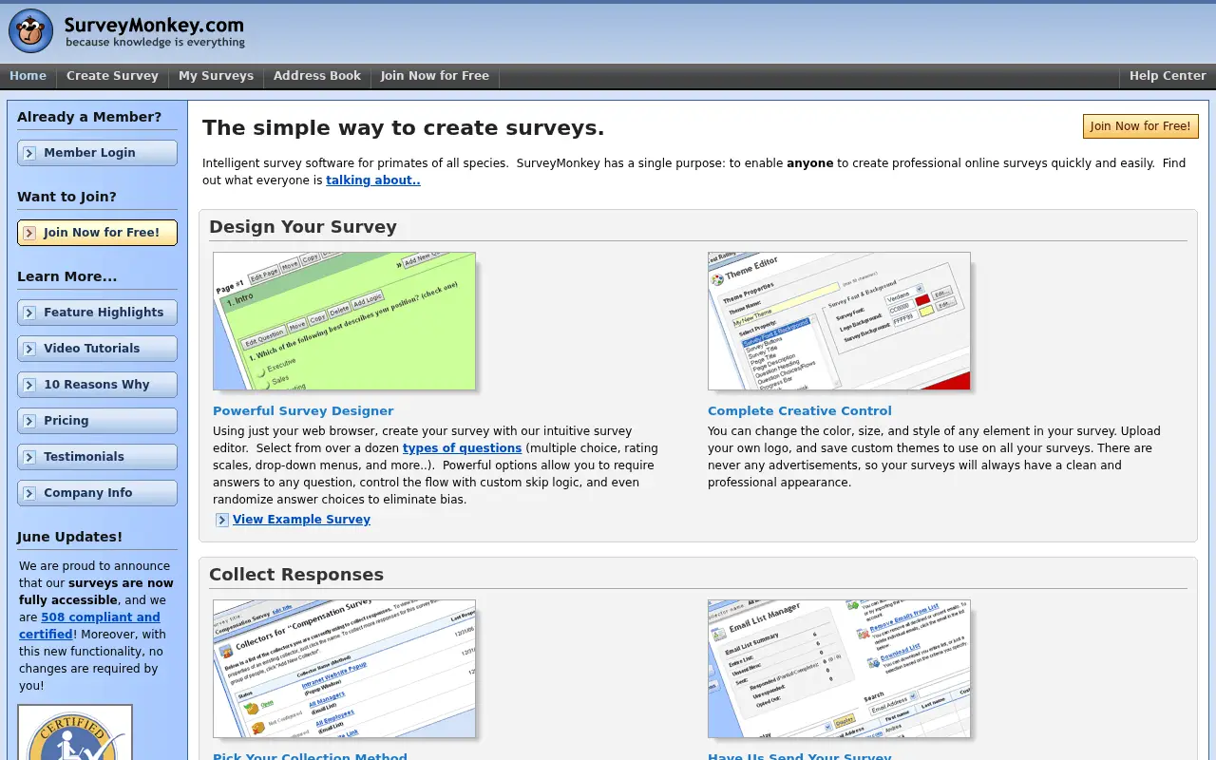
Task: Select Join Now for Free in the nav bar
Action: click(x=435, y=76)
